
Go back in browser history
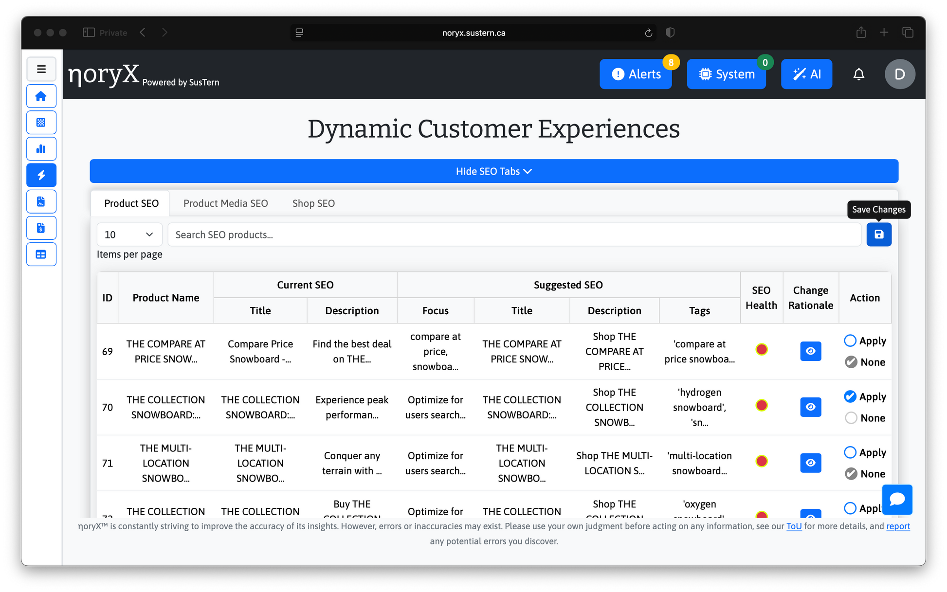point(143,33)
